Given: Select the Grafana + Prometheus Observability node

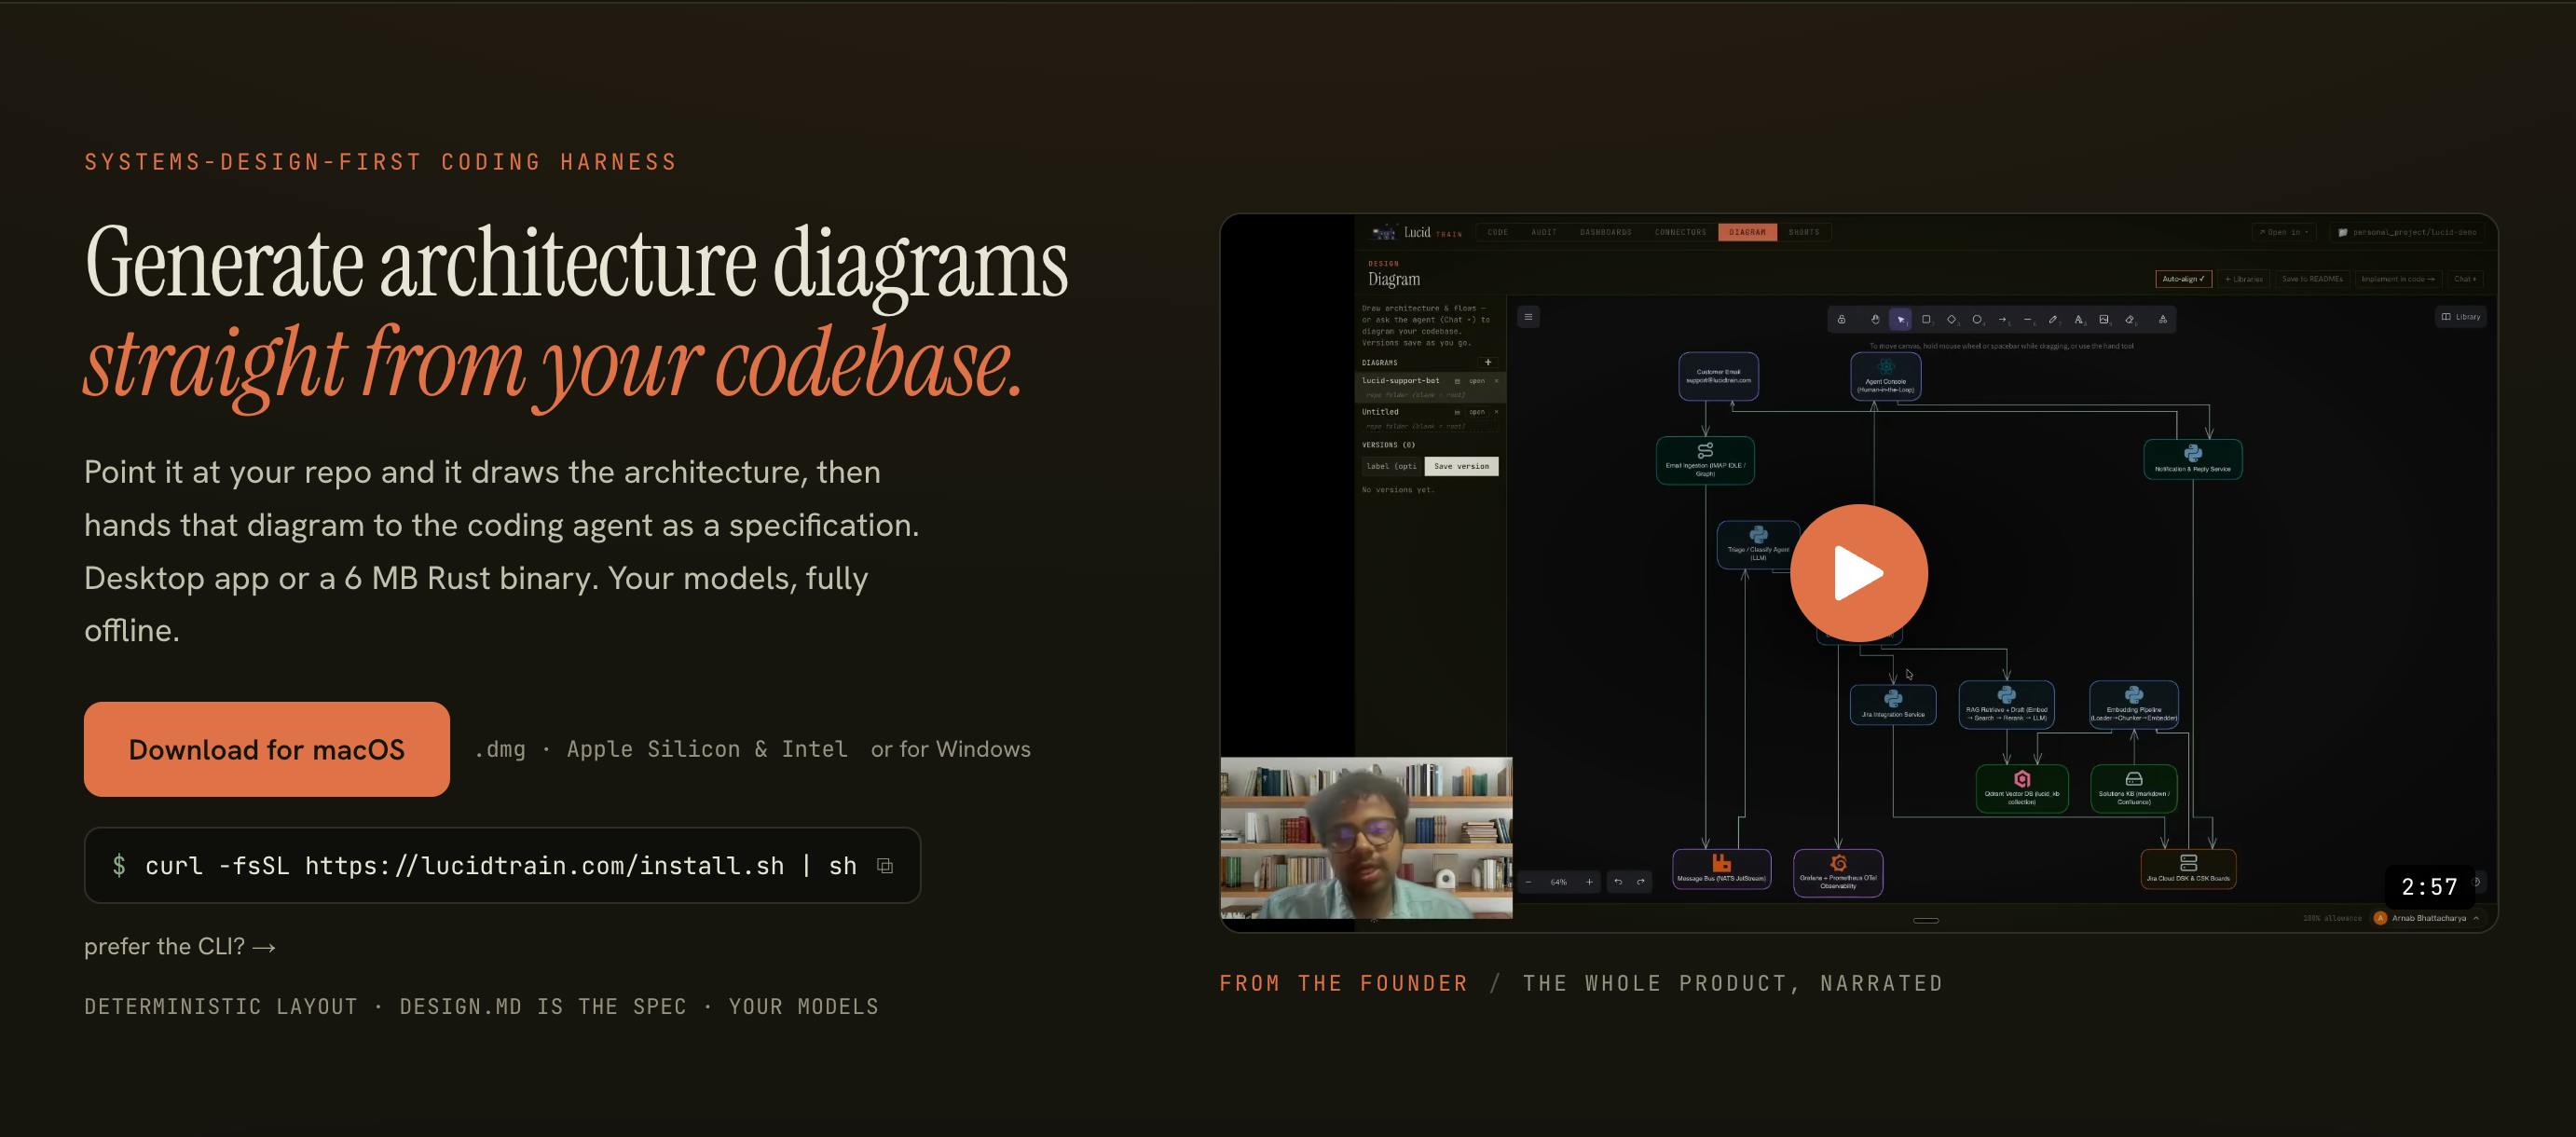Looking at the screenshot, I should 1838,872.
